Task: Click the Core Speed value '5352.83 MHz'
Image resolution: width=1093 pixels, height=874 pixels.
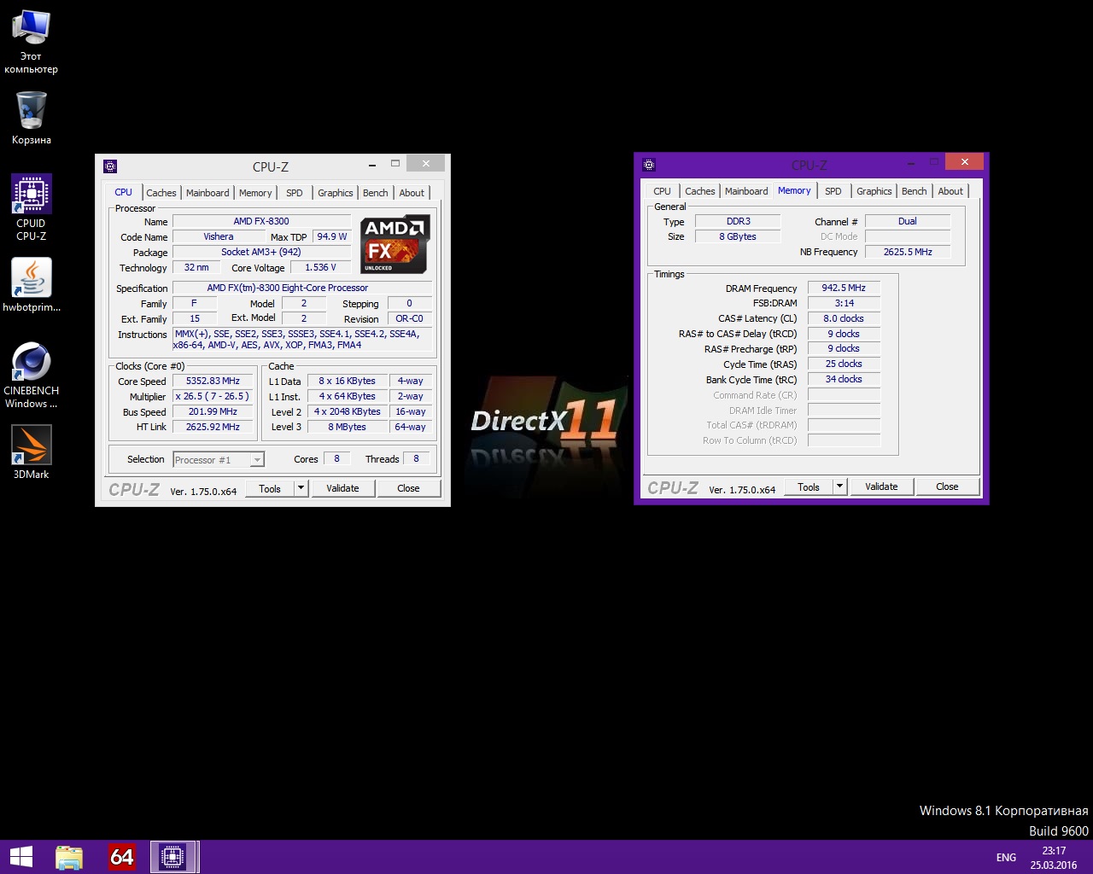Action: pyautogui.click(x=213, y=381)
